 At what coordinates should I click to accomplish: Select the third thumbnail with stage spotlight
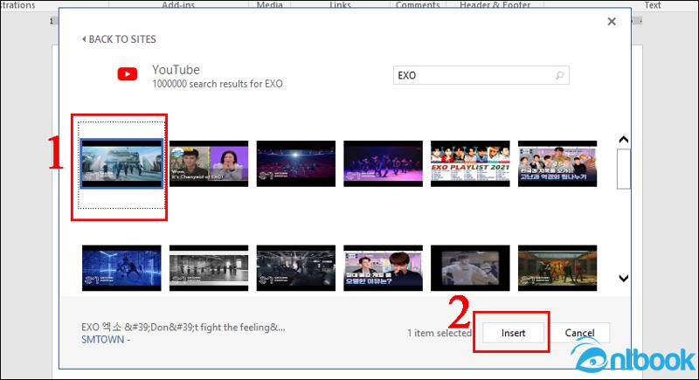coord(296,163)
